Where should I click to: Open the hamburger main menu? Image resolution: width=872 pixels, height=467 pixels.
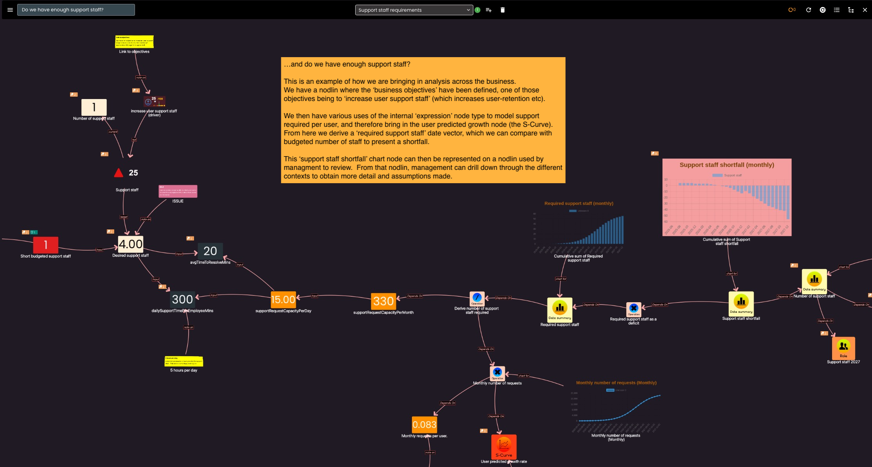point(10,10)
